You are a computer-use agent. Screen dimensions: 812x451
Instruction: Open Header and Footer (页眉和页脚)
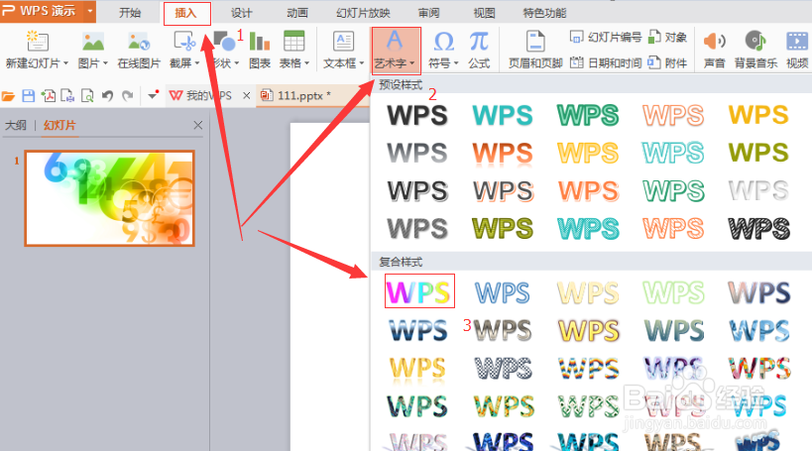[x=535, y=51]
